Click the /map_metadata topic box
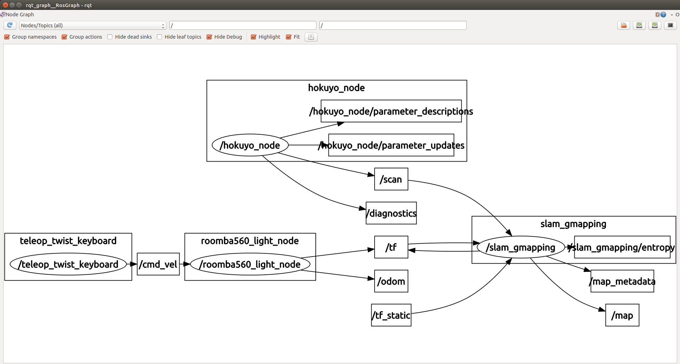This screenshot has height=364, width=680. coord(622,281)
